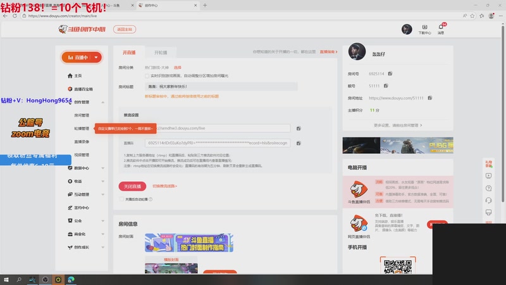The image size is (506, 285).
Task: Open 视频管理 in sidebar
Action: pyautogui.click(x=82, y=155)
